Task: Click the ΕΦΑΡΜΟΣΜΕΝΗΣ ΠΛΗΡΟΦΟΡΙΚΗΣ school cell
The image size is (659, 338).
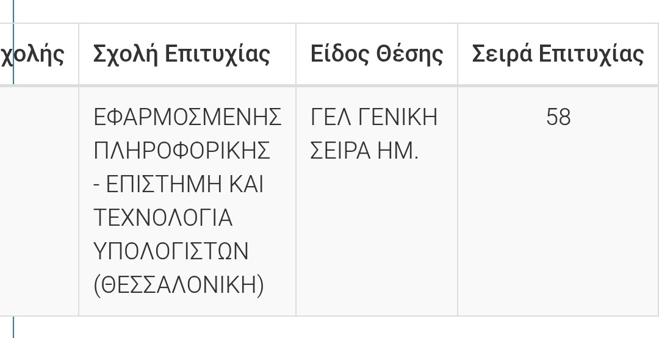Action: click(187, 201)
